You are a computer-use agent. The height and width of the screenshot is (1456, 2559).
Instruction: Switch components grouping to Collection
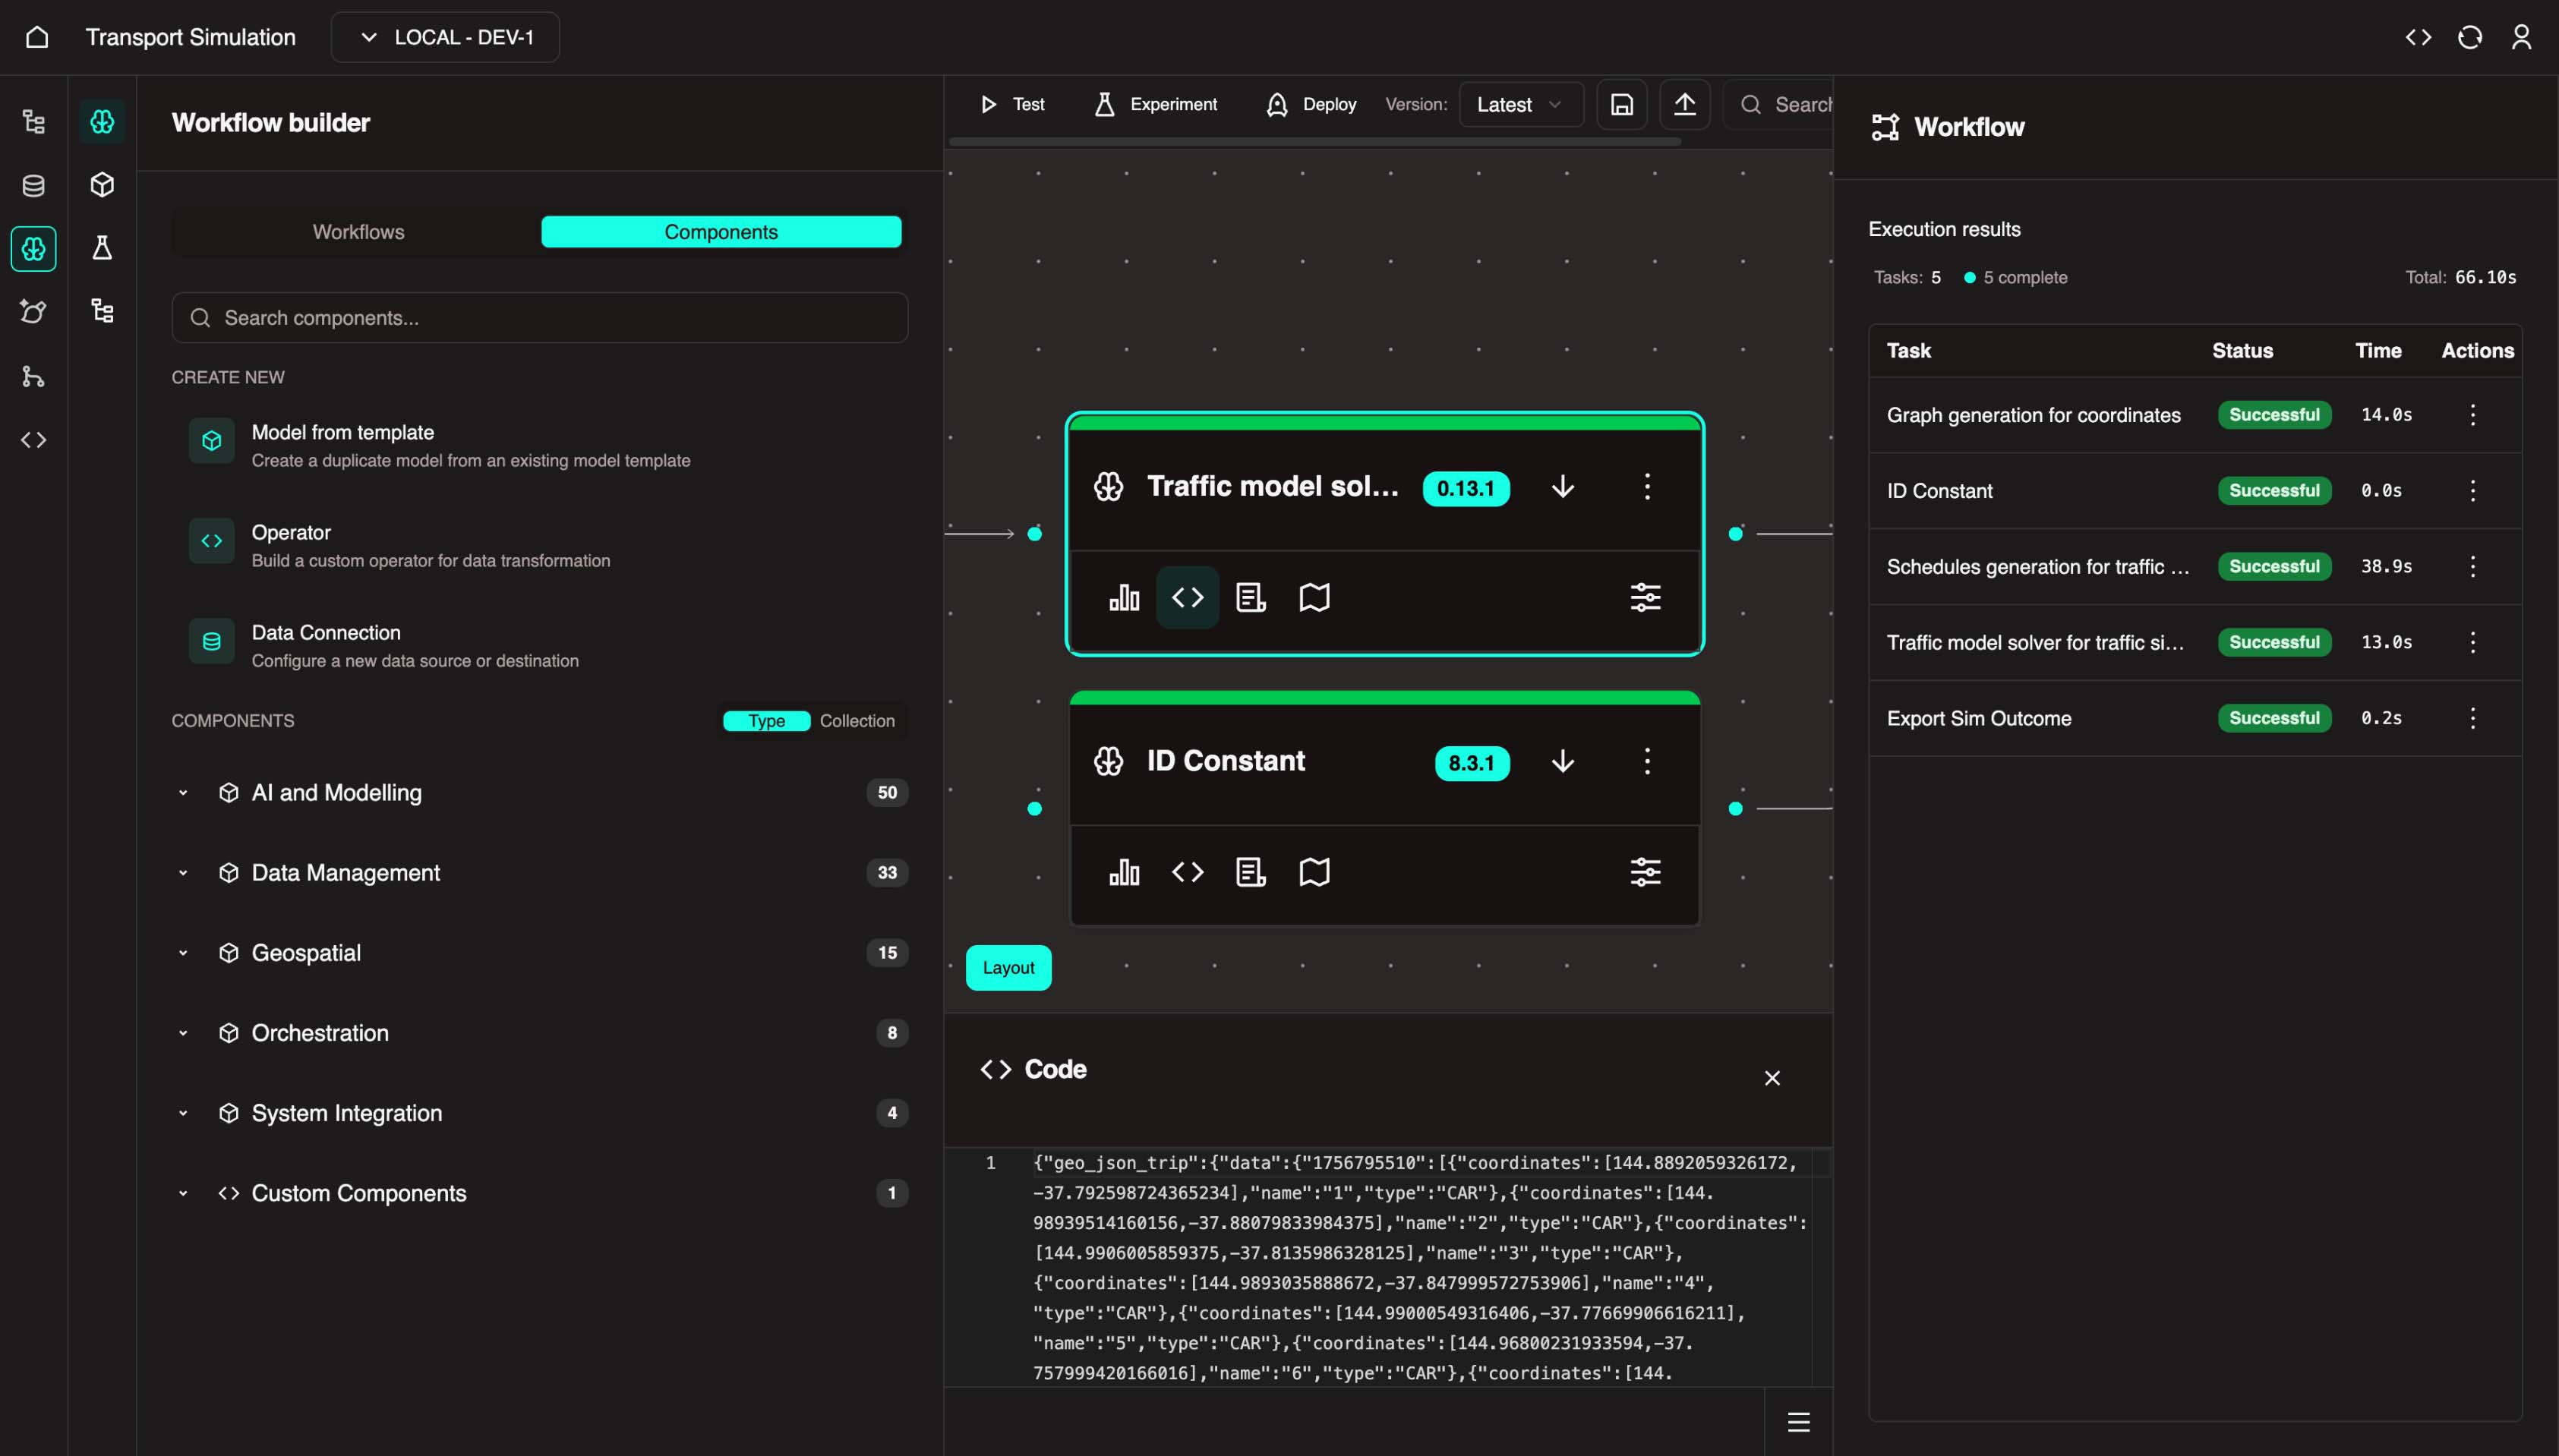click(x=857, y=721)
